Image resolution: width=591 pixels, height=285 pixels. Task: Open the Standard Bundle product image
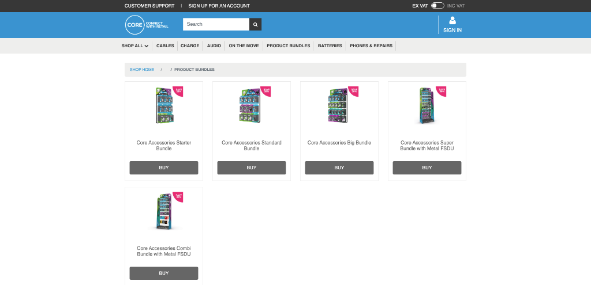tap(252, 105)
